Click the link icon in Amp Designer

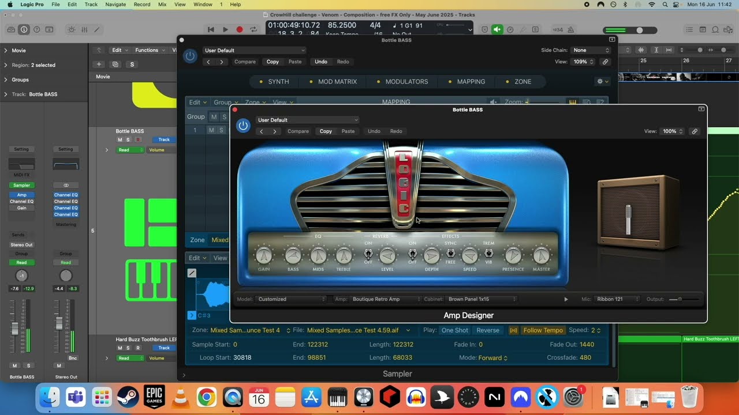point(695,131)
